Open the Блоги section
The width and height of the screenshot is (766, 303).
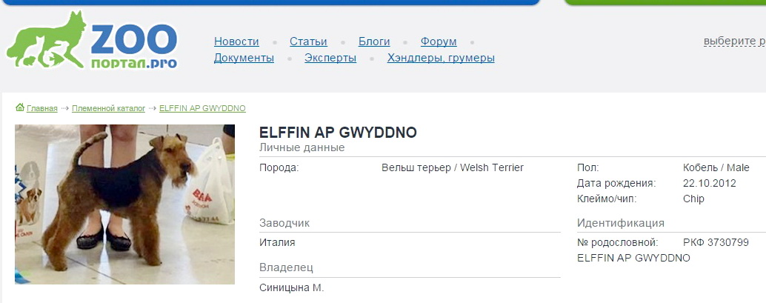(374, 41)
